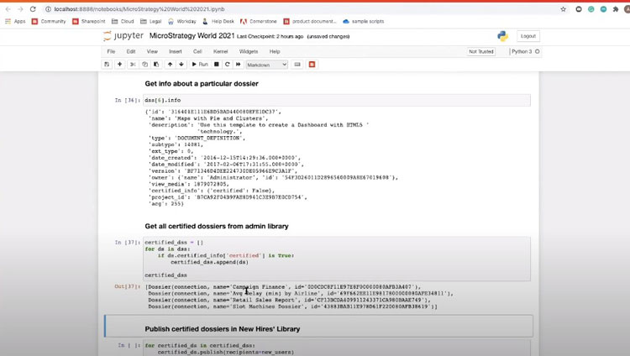Open the Widgets menu

click(249, 51)
